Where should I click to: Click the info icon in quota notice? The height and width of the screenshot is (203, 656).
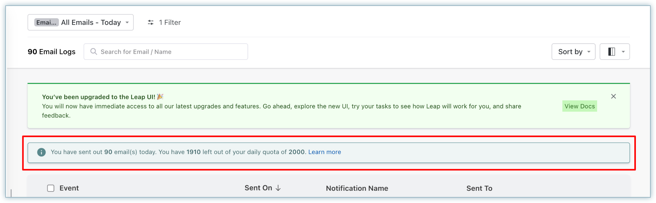42,152
